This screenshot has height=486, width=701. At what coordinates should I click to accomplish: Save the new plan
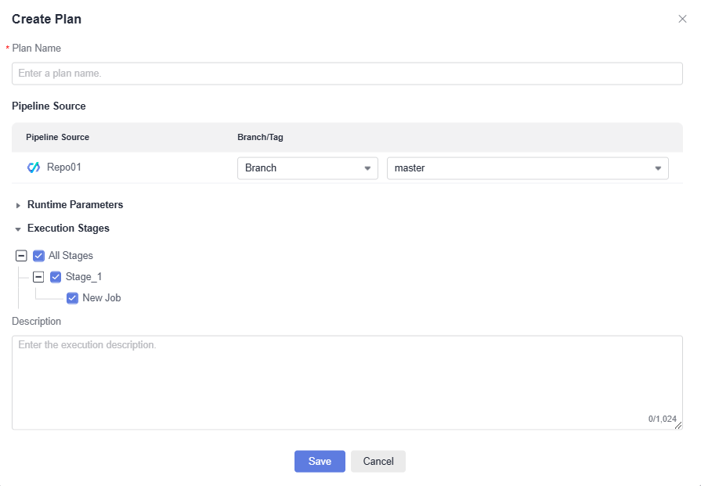click(x=320, y=461)
